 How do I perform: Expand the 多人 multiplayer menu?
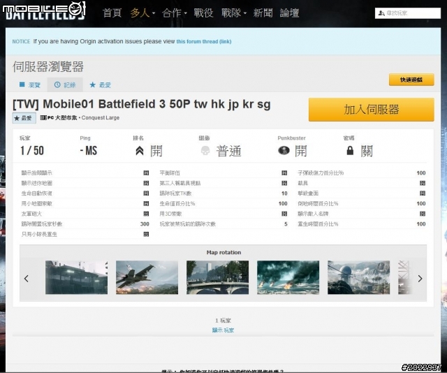click(x=142, y=13)
